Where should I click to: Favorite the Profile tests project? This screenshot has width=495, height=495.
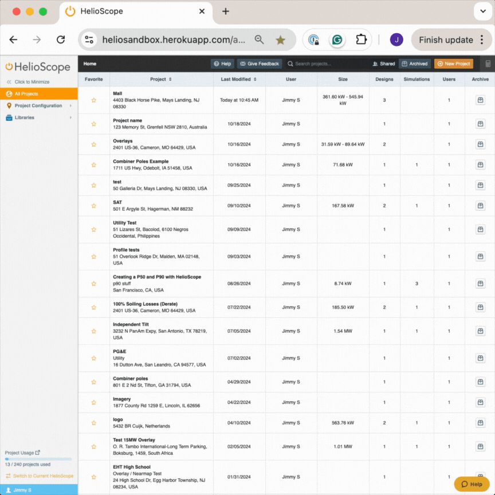(94, 257)
